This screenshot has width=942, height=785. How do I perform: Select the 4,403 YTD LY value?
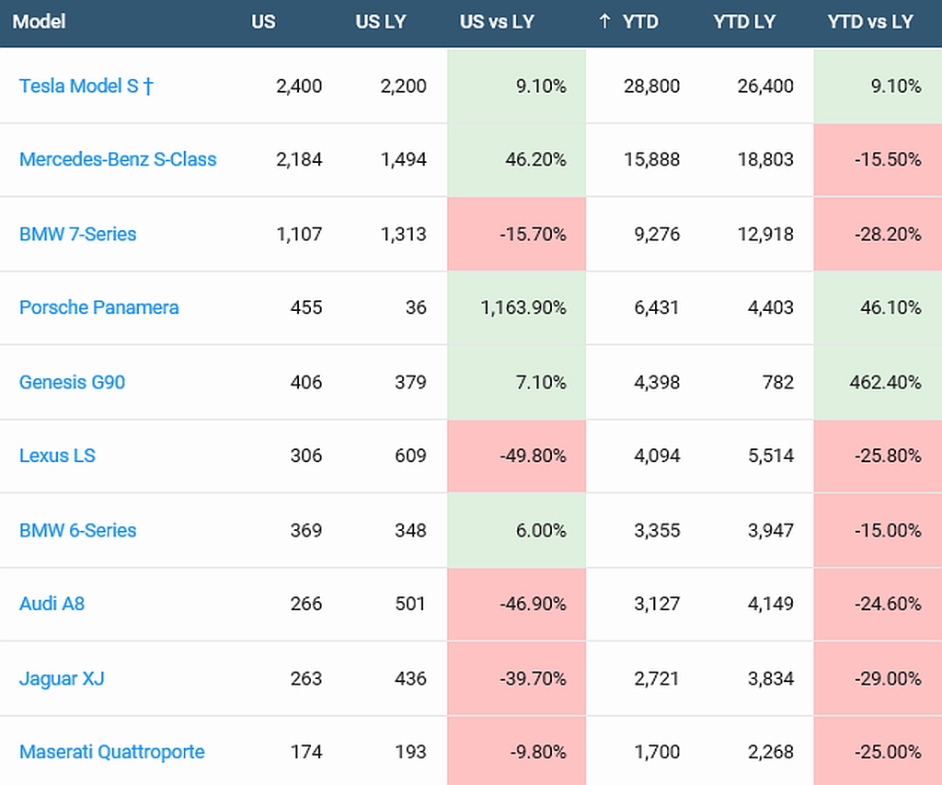coord(771,307)
